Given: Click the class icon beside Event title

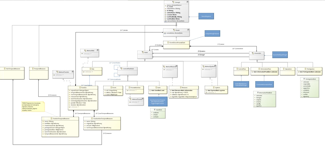Looking at the screenshot, I should pyautogui.click(x=111, y=88).
